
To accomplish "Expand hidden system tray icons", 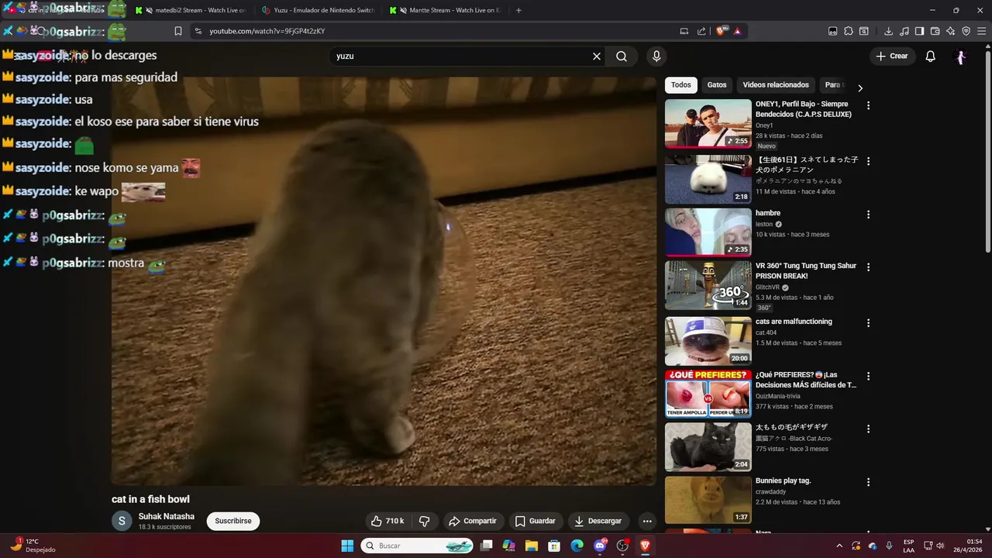I will click(x=839, y=546).
